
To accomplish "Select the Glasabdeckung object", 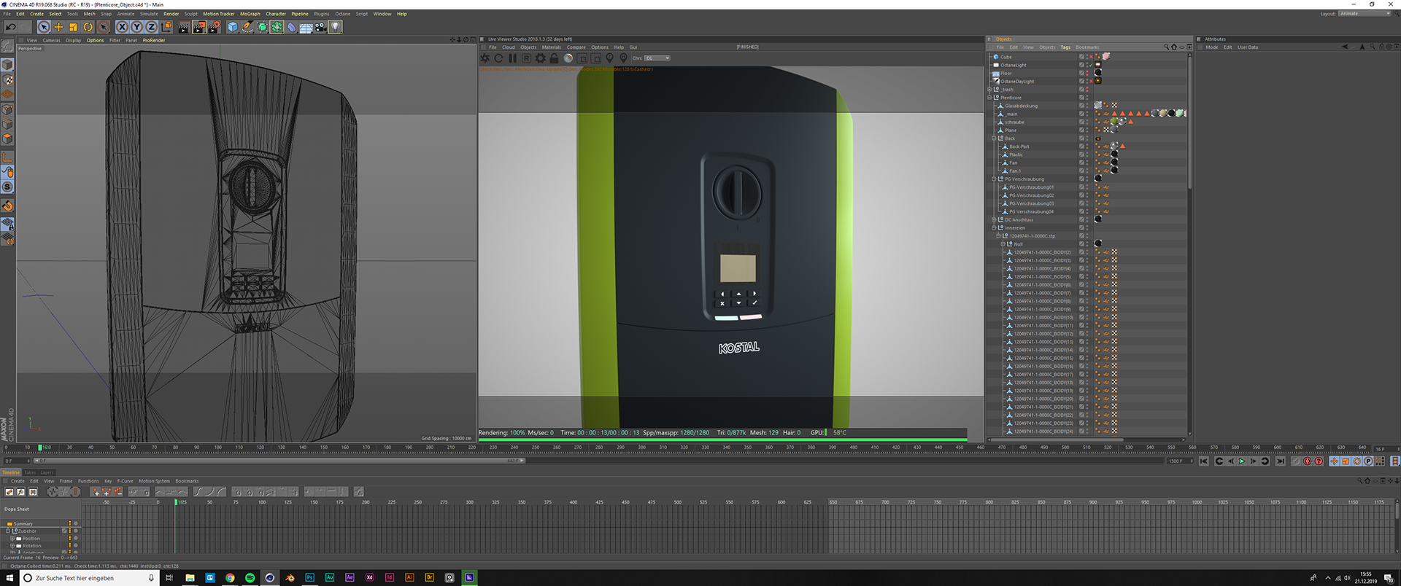I will pos(1021,106).
